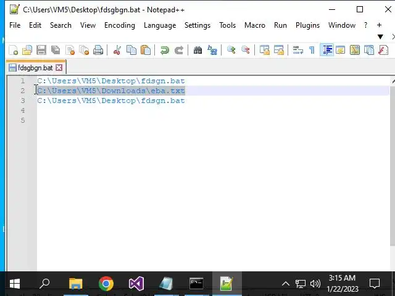Click the plus button in menu bar
Image resolution: width=395 pixels, height=296 pixels.
click(379, 25)
